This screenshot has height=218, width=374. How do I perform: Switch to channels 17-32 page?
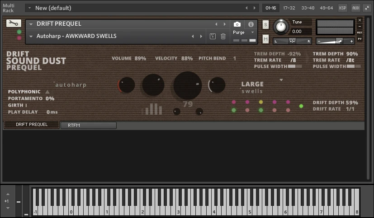click(x=289, y=8)
